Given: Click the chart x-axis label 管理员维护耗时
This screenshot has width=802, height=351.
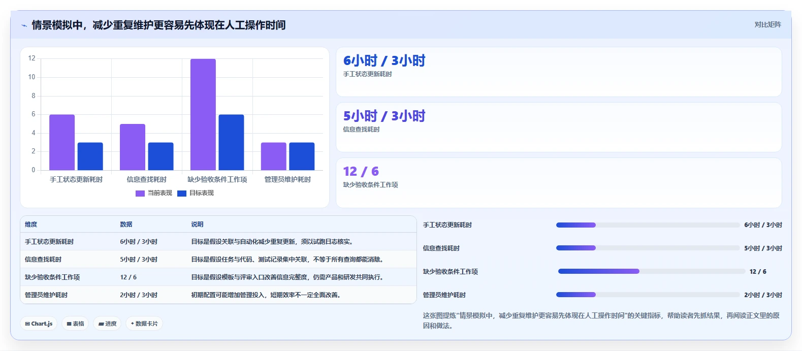Looking at the screenshot, I should point(287,180).
